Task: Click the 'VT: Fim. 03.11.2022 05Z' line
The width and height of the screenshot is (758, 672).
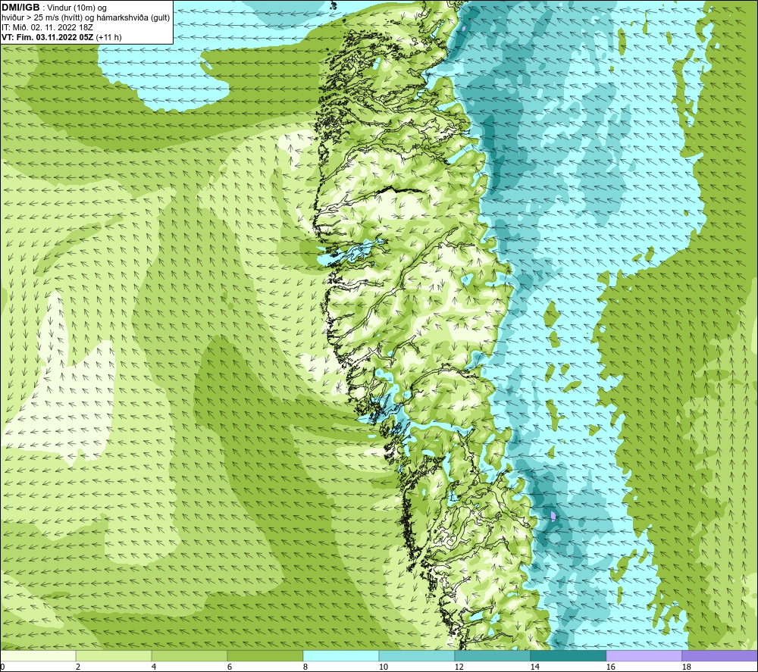Action: pos(48,37)
